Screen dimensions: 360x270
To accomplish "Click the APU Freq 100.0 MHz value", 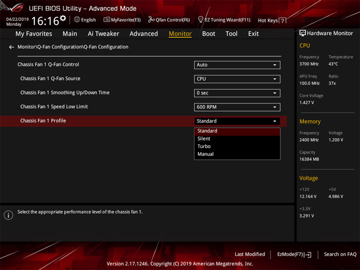I will 309,83.
